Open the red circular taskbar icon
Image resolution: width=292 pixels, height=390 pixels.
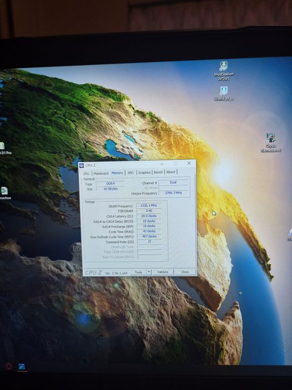9,366
